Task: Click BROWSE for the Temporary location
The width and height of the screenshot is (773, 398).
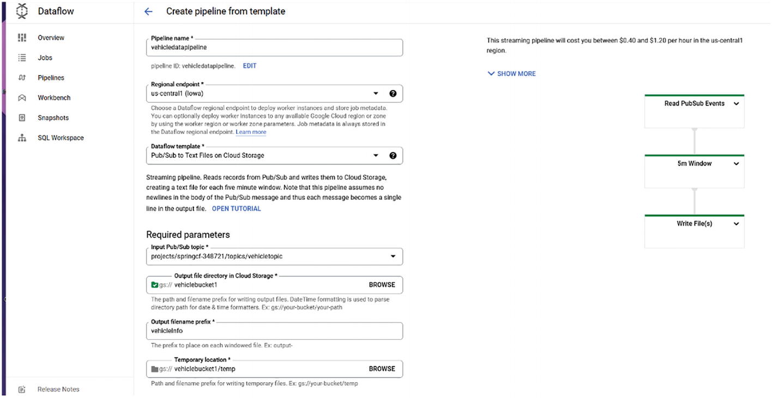Action: pos(382,369)
